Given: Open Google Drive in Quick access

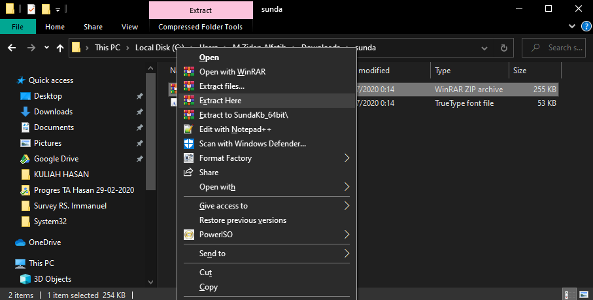Looking at the screenshot, I should pos(56,159).
